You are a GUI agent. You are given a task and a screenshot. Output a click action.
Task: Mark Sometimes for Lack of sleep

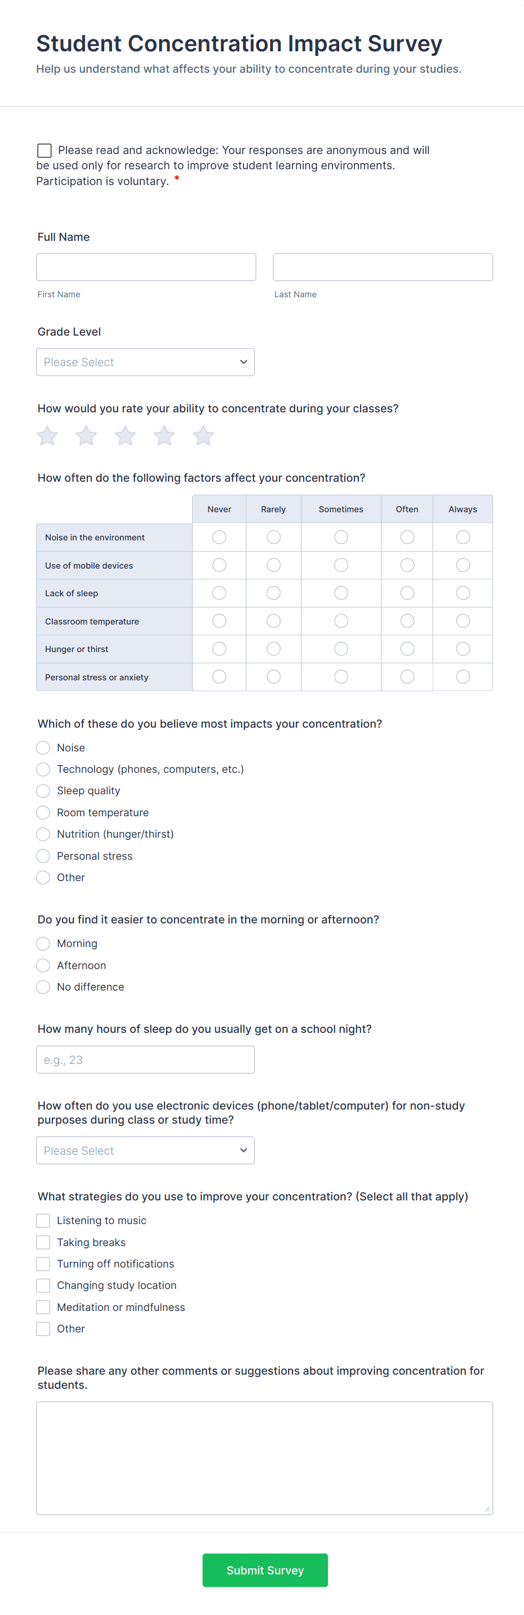click(x=340, y=592)
